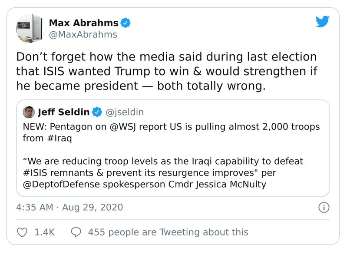Open the @MaxAbrahms handle
The image size is (347, 255).
[x=83, y=34]
